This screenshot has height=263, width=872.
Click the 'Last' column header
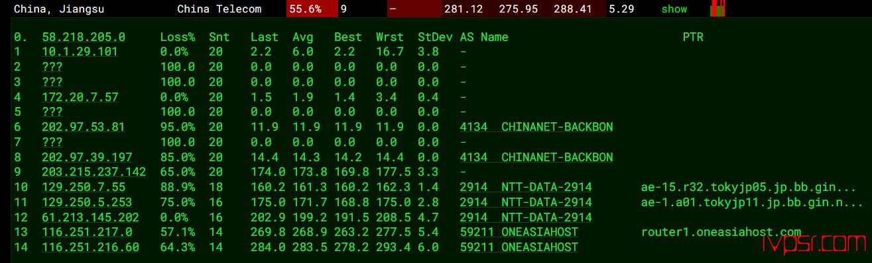265,37
